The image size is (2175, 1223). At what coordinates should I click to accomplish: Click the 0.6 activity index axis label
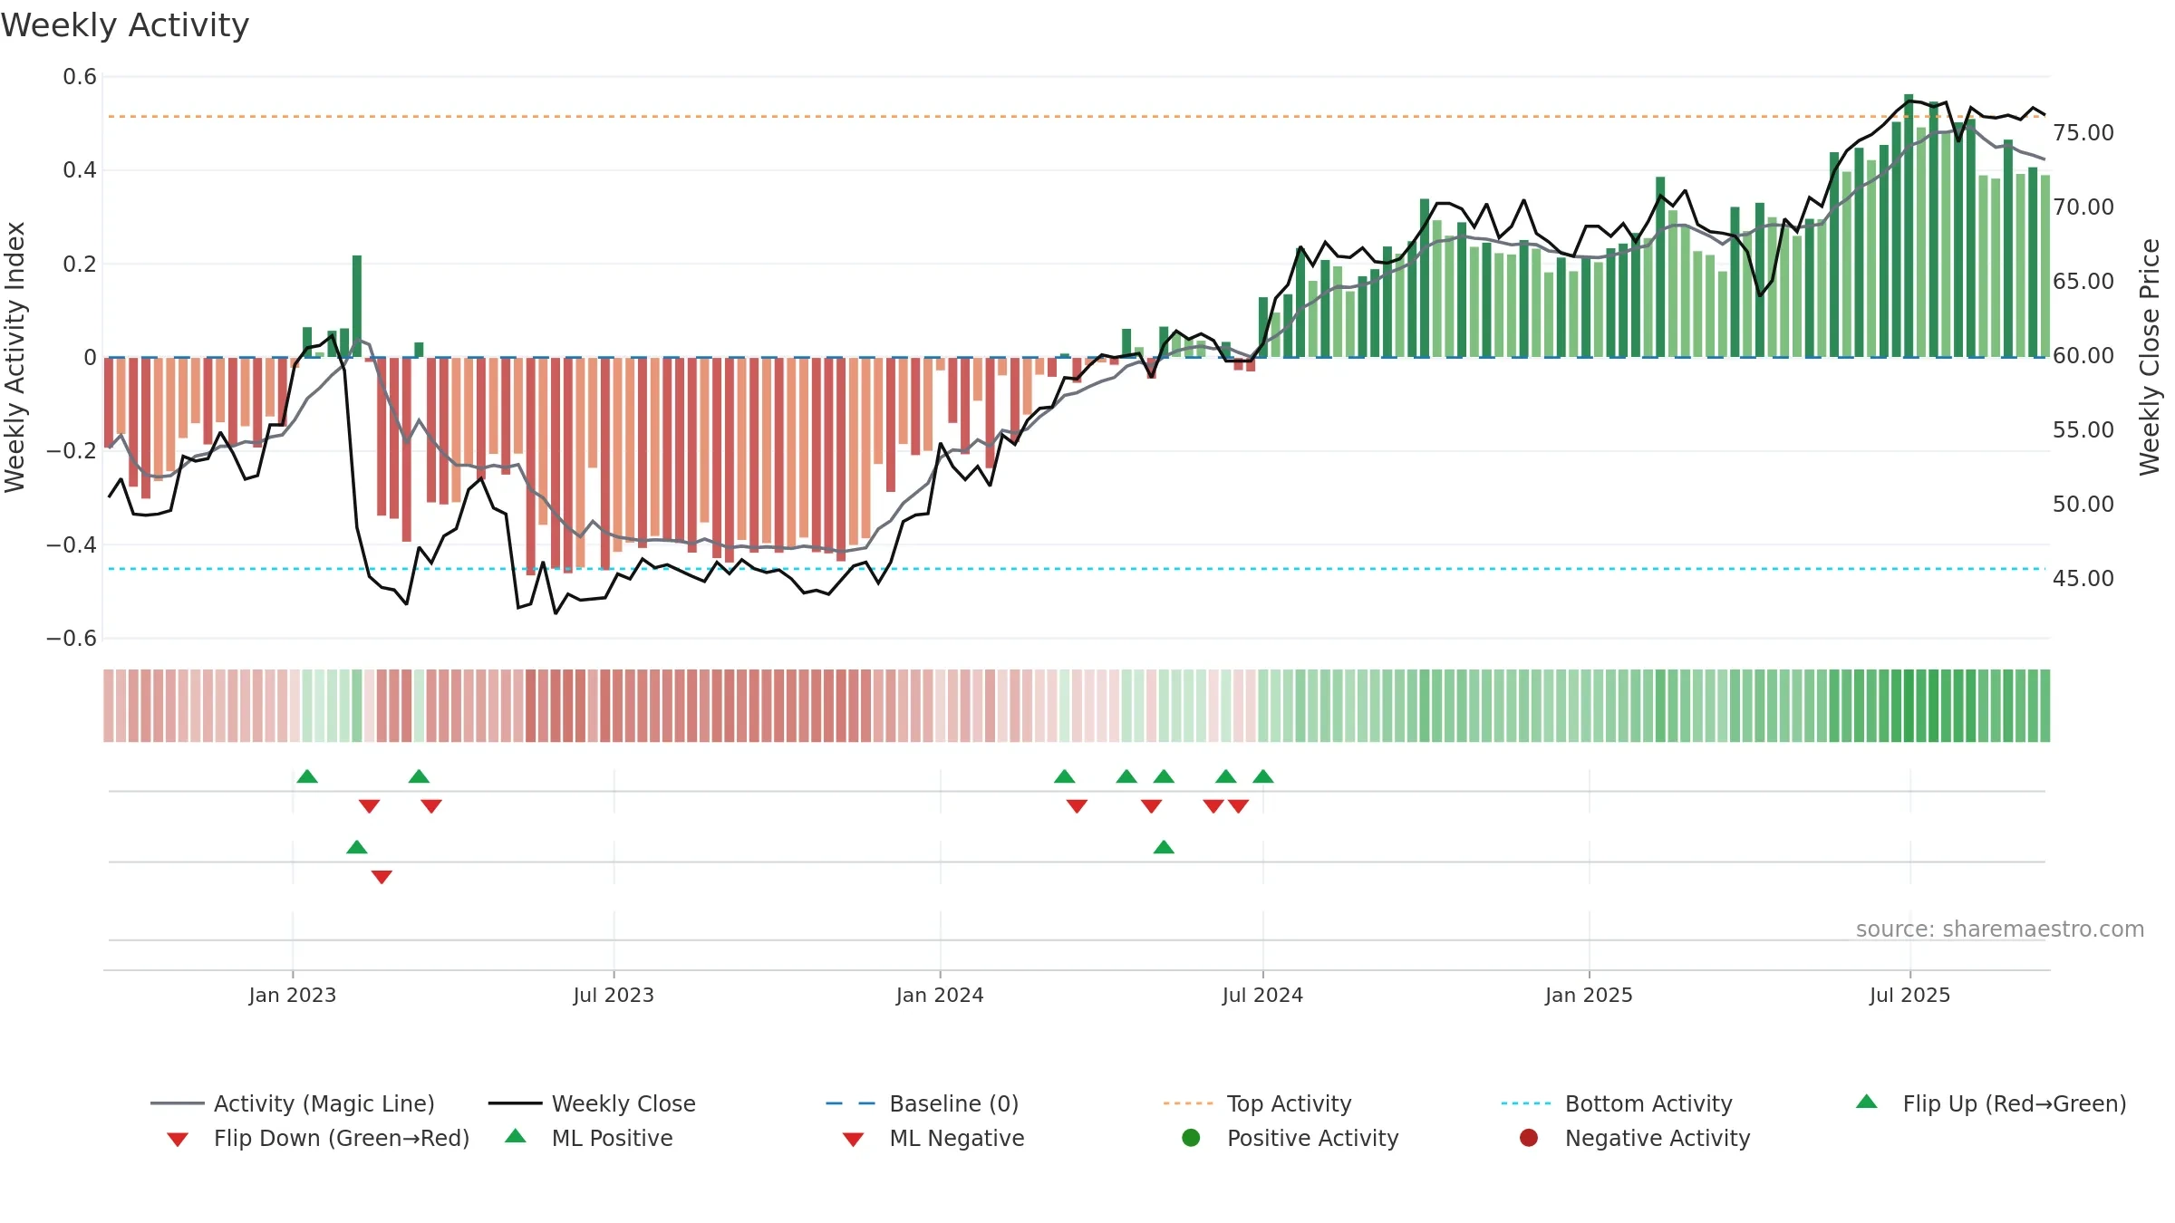tap(80, 77)
